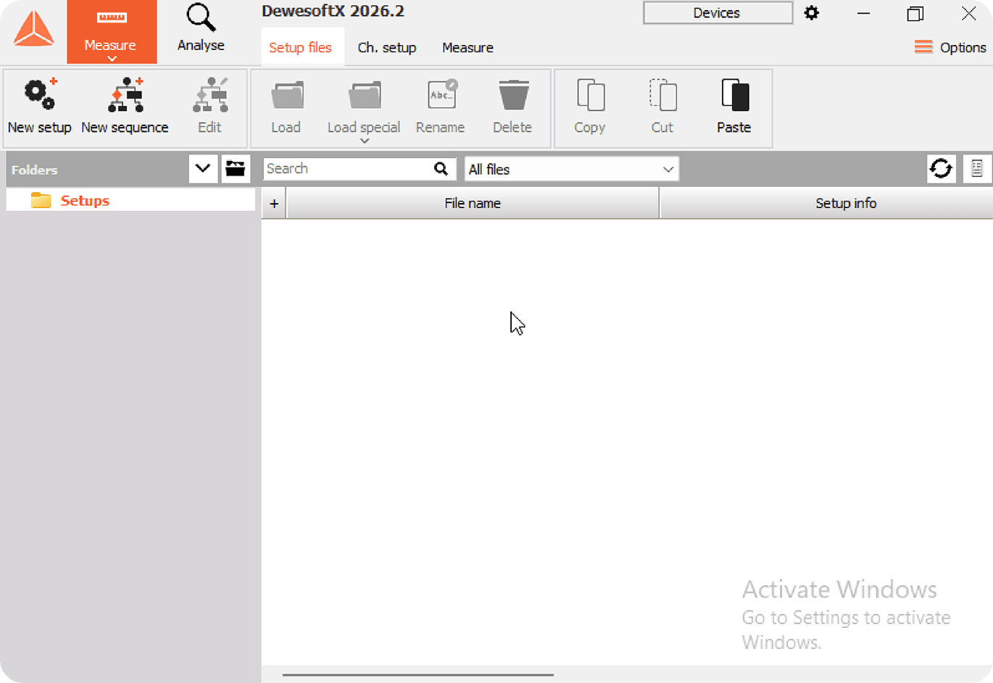Click the Paste icon
The height and width of the screenshot is (683, 993).
[x=735, y=95]
